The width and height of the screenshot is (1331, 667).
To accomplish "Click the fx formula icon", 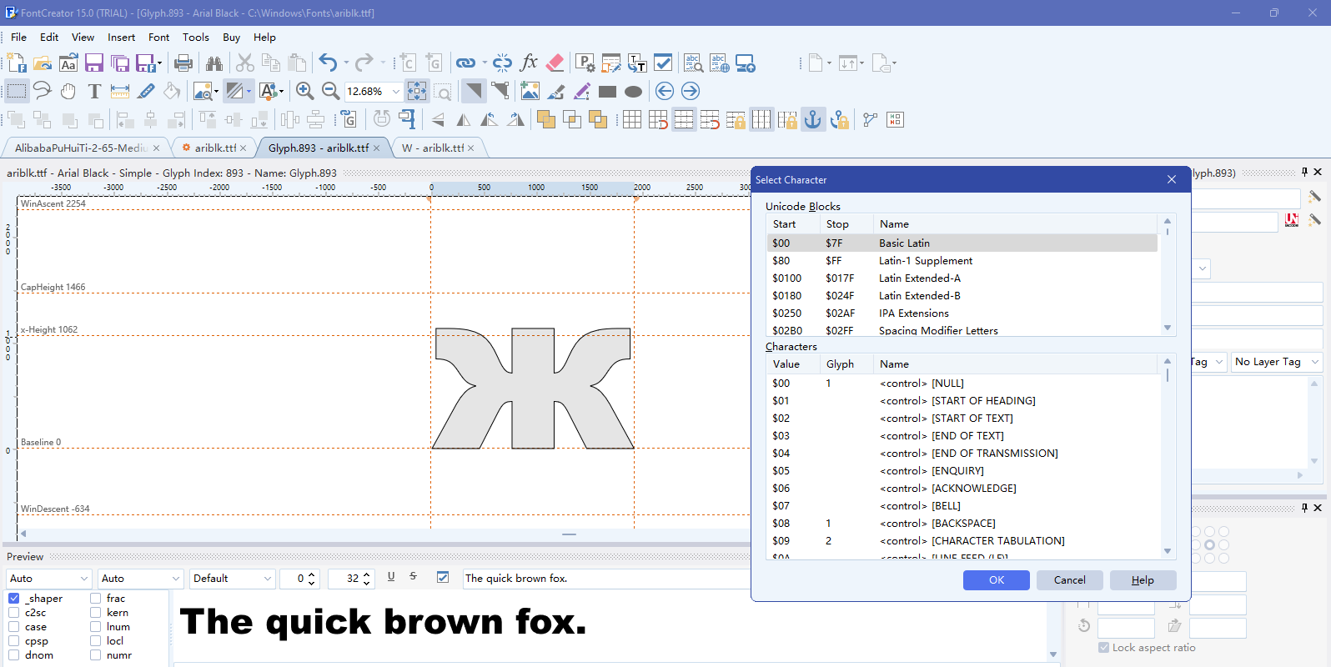I will coord(529,63).
